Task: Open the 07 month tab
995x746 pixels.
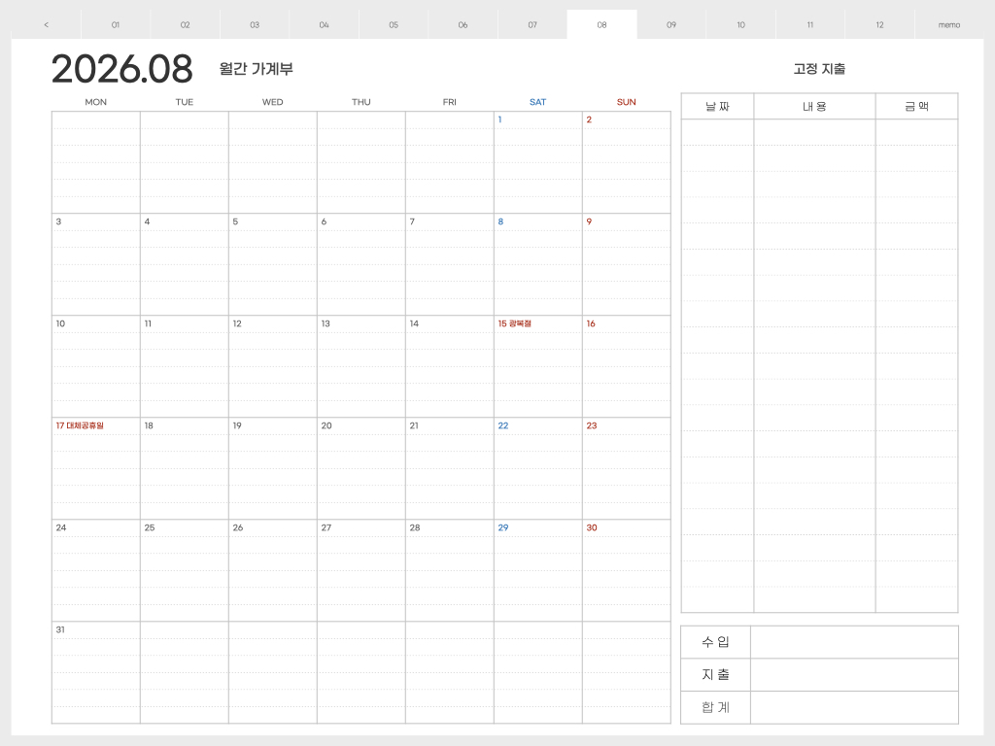Action: tap(532, 24)
